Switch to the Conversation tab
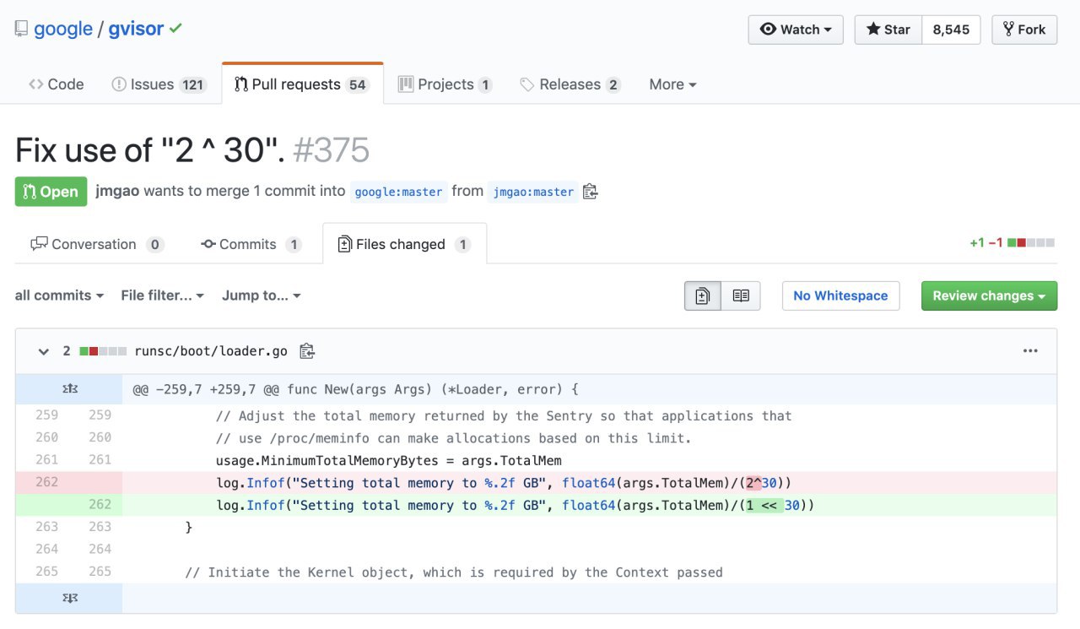The image size is (1080, 629). [97, 244]
